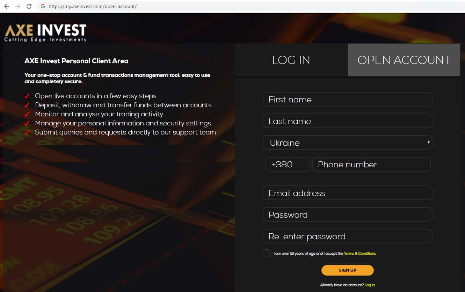Click 'Deposit, withdraw and transfer funds between accounts'
The height and width of the screenshot is (292, 465).
[x=123, y=105]
